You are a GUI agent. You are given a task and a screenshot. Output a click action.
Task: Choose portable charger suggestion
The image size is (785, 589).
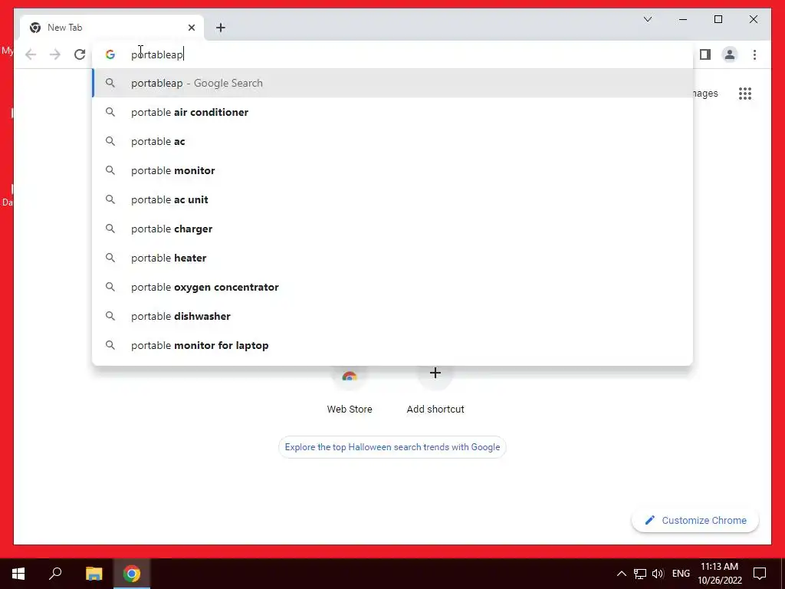(x=392, y=229)
